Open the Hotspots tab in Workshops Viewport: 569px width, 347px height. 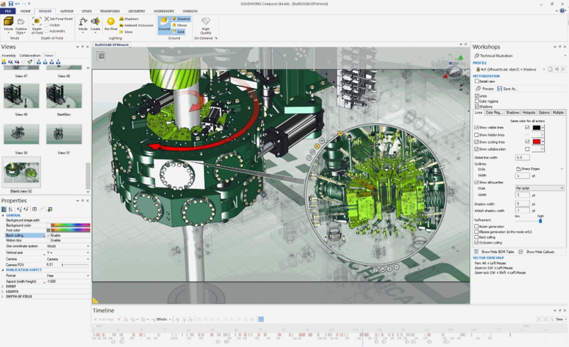click(x=529, y=113)
